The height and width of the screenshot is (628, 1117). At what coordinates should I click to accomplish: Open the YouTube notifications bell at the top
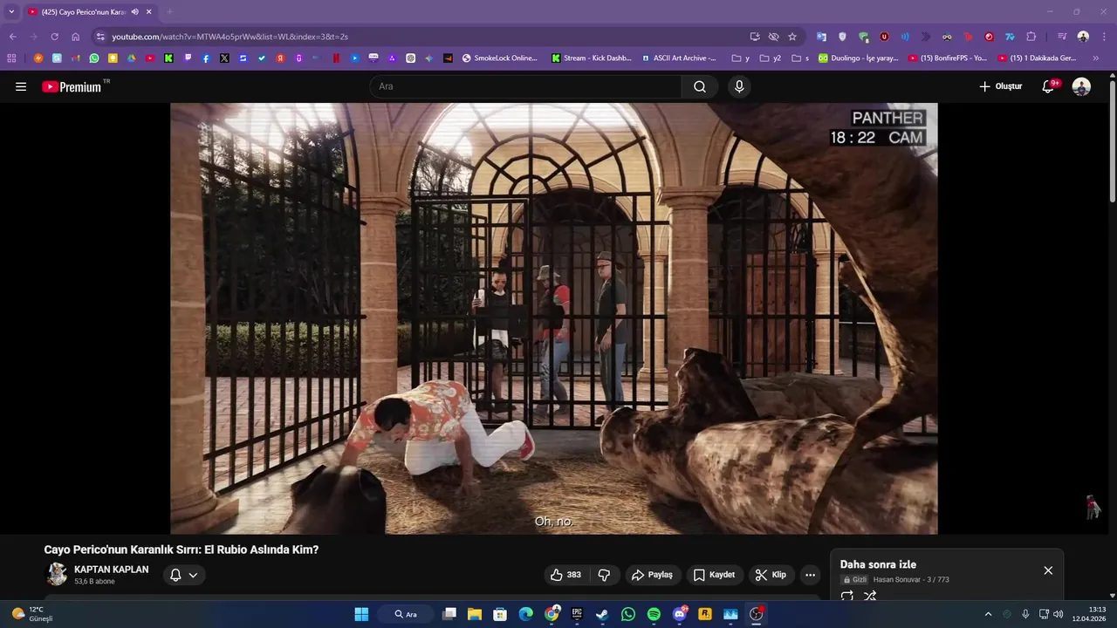click(1049, 86)
